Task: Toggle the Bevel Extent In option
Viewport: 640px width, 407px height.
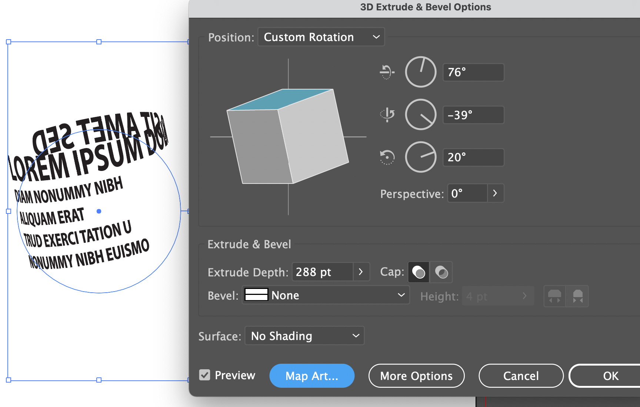Action: [x=578, y=296]
